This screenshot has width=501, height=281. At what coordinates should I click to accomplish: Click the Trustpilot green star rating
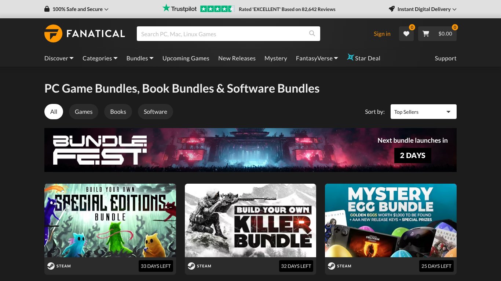[x=217, y=9]
